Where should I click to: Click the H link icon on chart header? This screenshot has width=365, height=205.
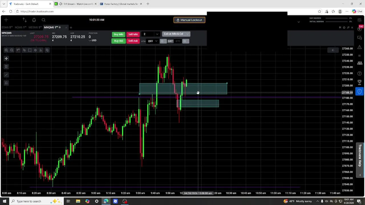(340, 28)
